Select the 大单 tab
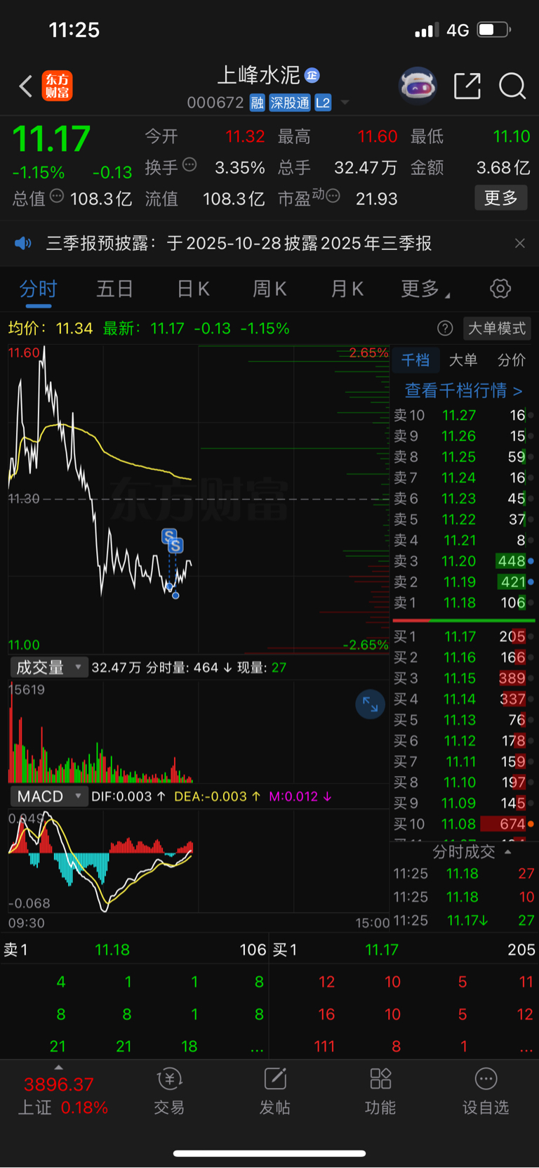Screen dimensions: 539x1168 (463, 360)
